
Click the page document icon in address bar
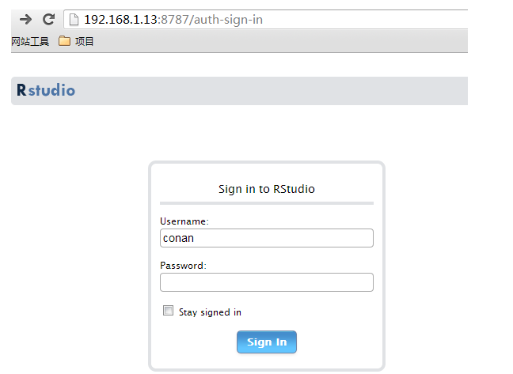tap(74, 20)
